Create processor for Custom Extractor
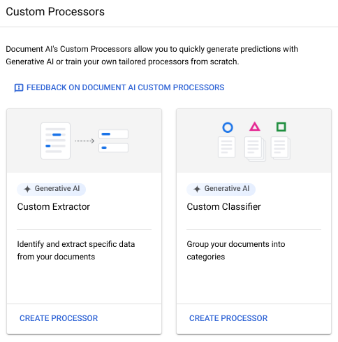 [x=59, y=318]
